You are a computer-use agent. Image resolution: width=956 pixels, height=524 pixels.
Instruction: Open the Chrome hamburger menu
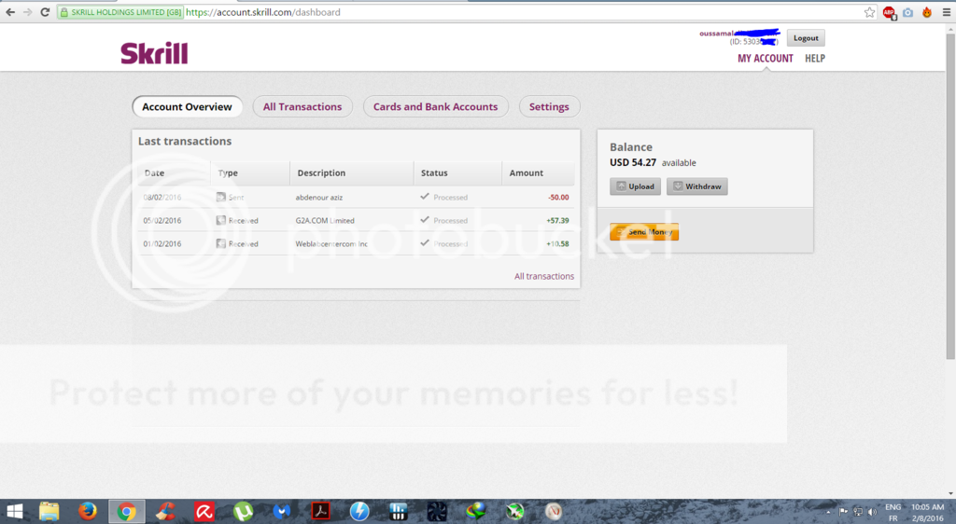[x=947, y=12]
